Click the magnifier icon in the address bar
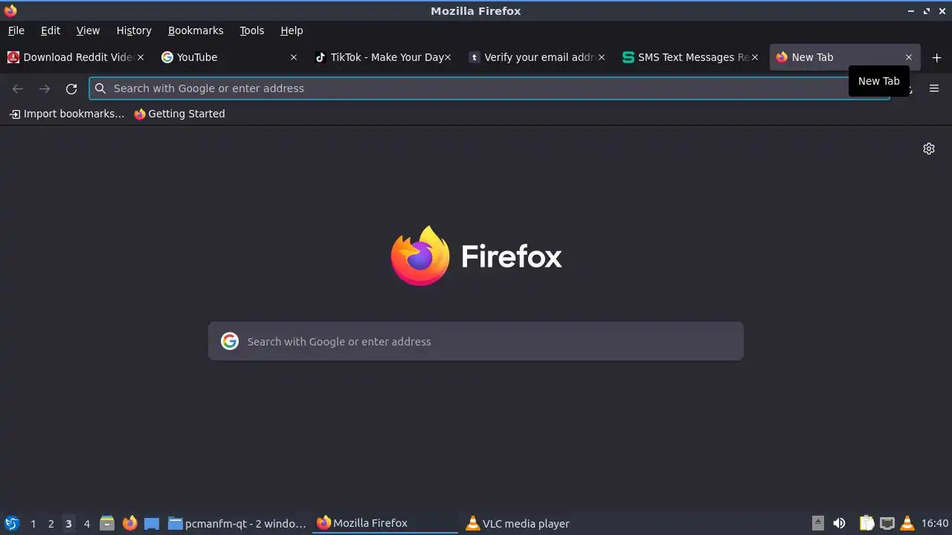The width and height of the screenshot is (952, 535). (x=100, y=88)
